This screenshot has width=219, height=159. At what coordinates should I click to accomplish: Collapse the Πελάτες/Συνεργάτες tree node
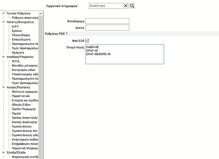pyautogui.click(x=3, y=22)
